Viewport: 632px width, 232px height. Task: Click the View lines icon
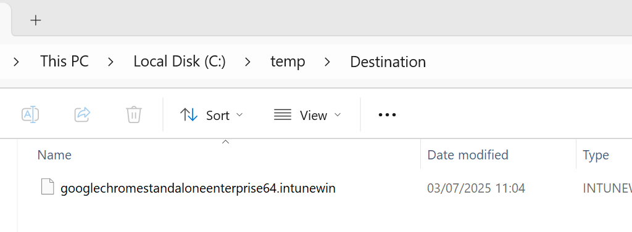click(283, 115)
